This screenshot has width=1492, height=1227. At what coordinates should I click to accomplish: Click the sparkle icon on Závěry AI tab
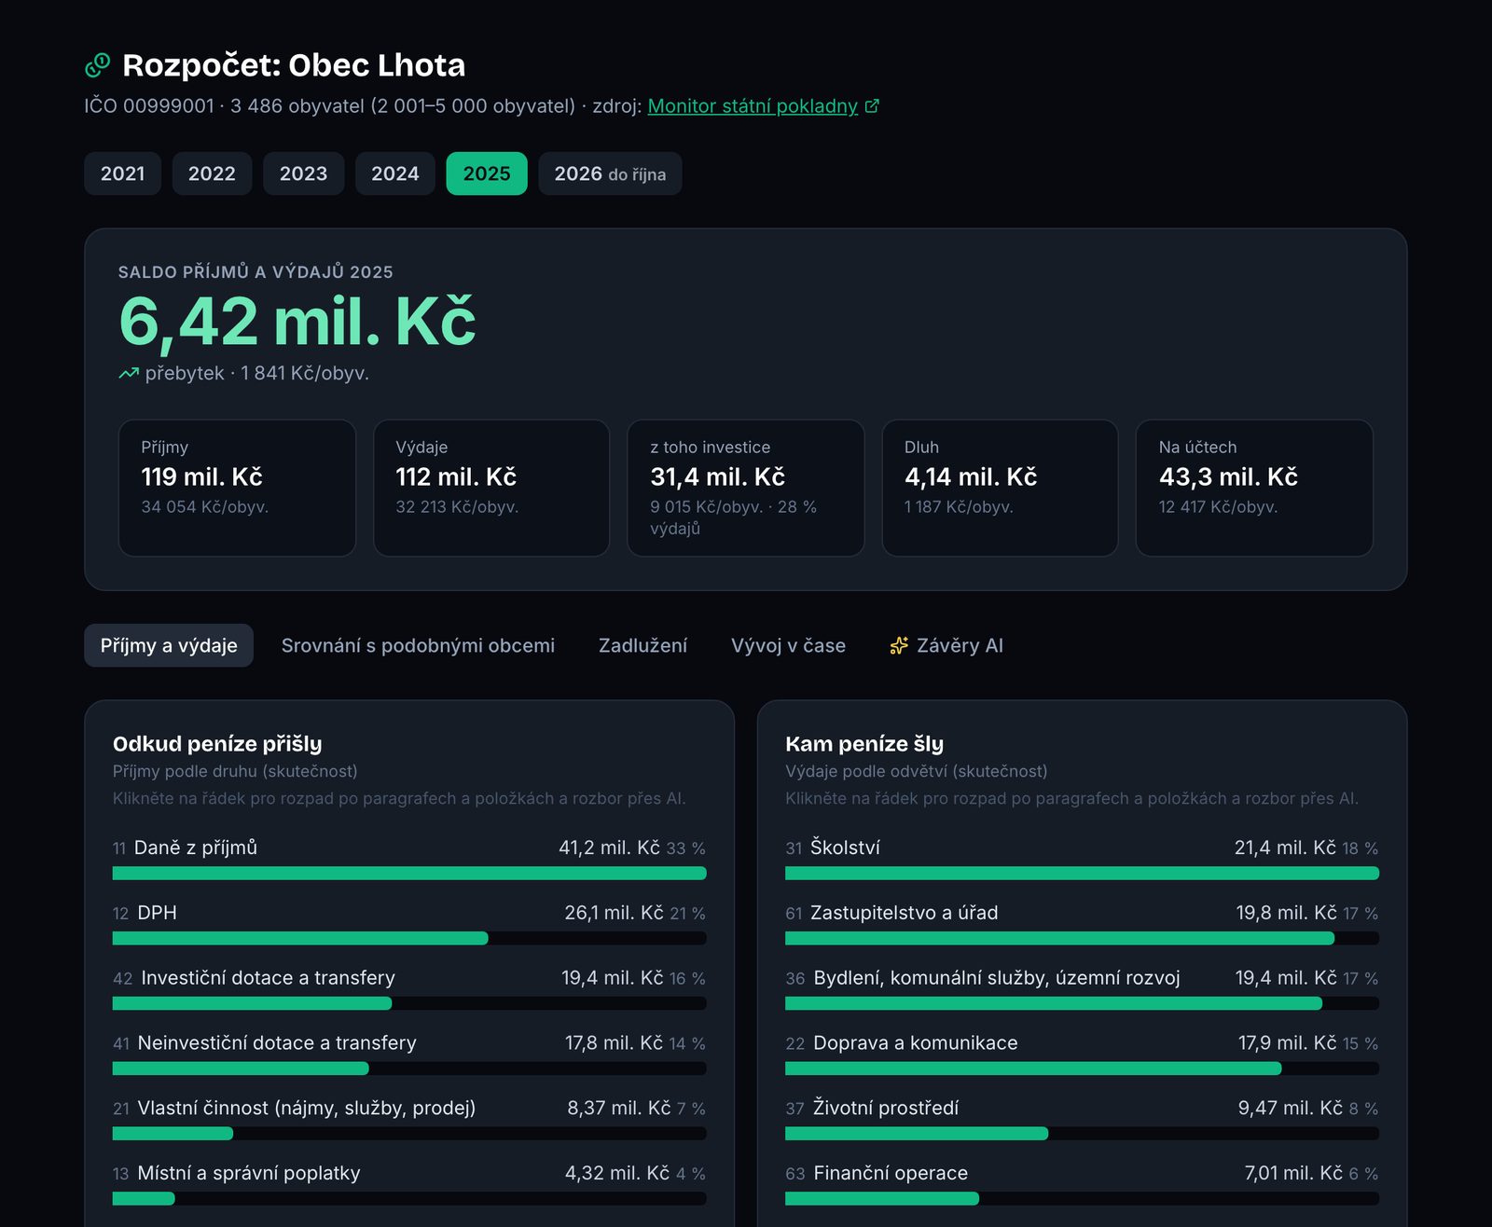(899, 645)
